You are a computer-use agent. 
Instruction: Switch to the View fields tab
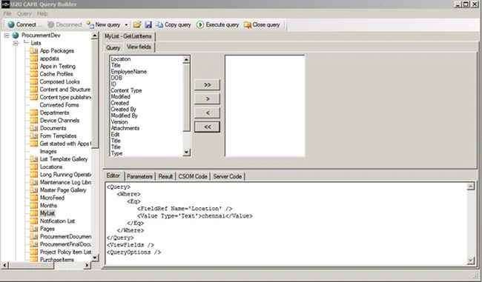pos(139,47)
